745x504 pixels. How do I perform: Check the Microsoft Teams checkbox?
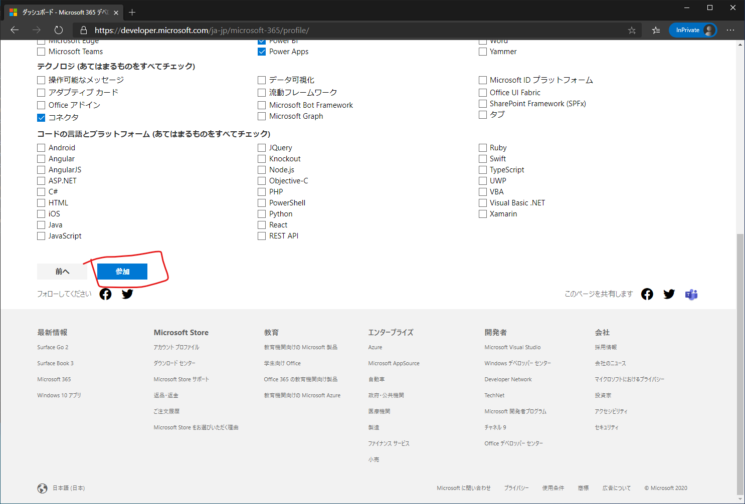(41, 52)
